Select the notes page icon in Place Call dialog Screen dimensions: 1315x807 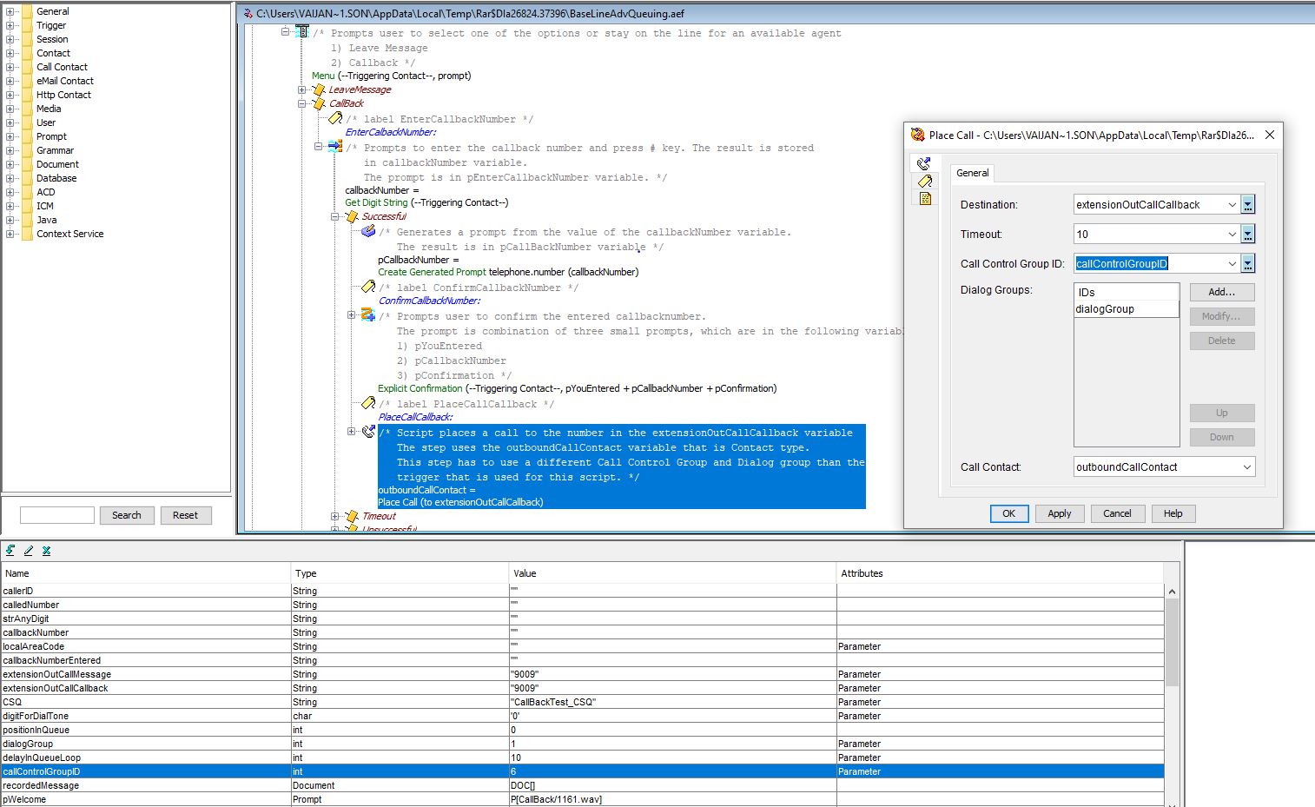click(925, 198)
